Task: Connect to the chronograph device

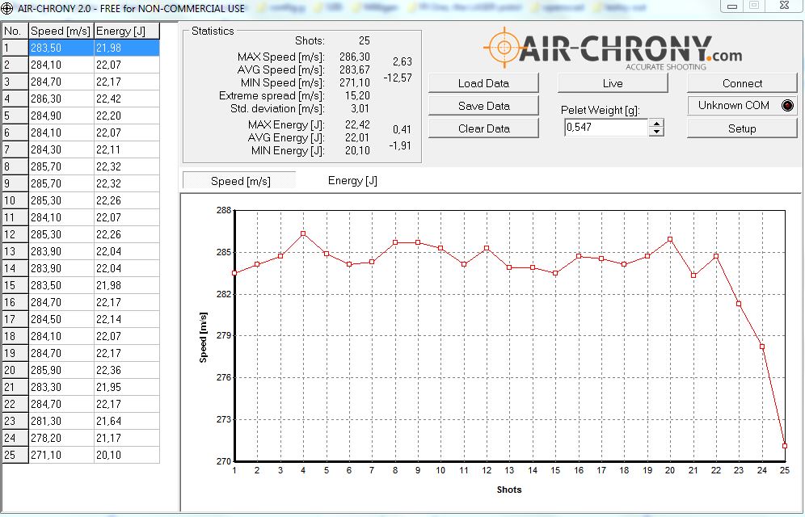Action: [742, 83]
